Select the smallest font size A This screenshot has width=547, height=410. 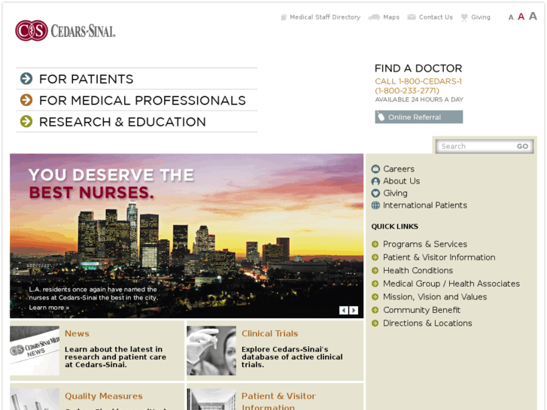[x=511, y=17]
